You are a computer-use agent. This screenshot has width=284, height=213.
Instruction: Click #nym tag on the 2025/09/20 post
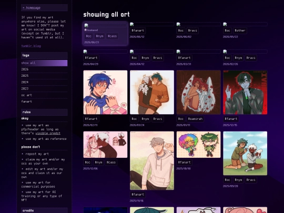click(x=238, y=180)
